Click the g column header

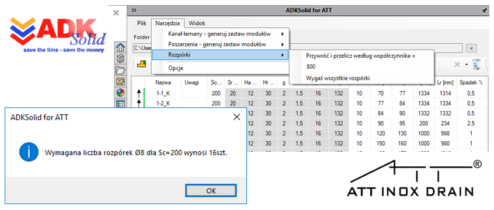(x=284, y=82)
